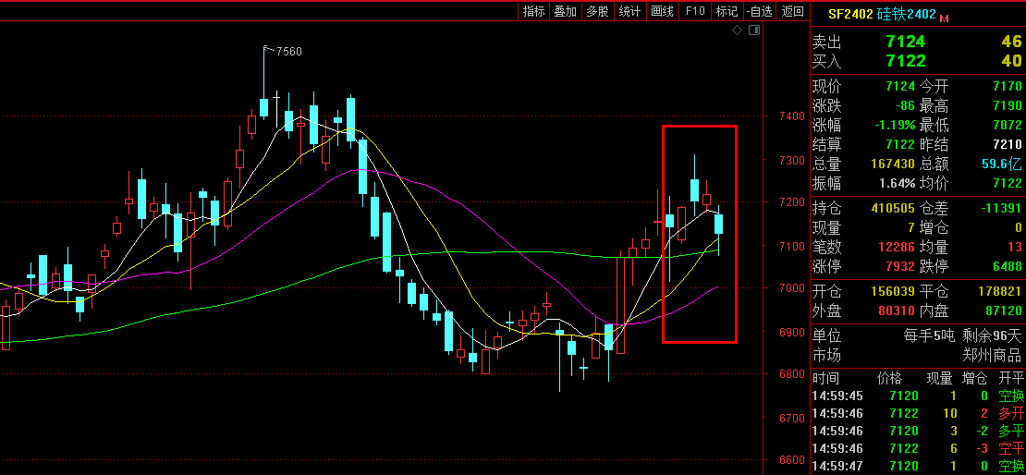Click the red M marker beside 硅铁2402
This screenshot has width=1026, height=475.
945,17
